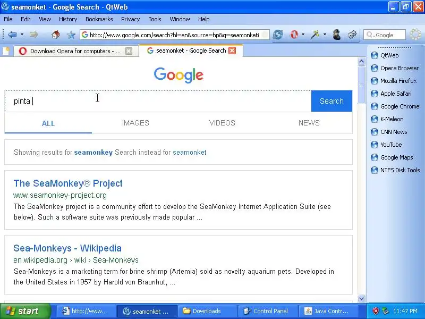The width and height of the screenshot is (425, 319).
Task: Open Sea-Monkeys - Wikipedia result
Action: (x=67, y=248)
